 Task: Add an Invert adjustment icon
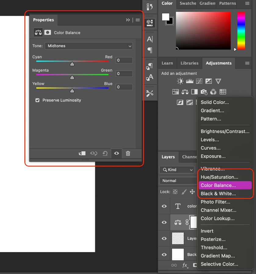pos(180,102)
